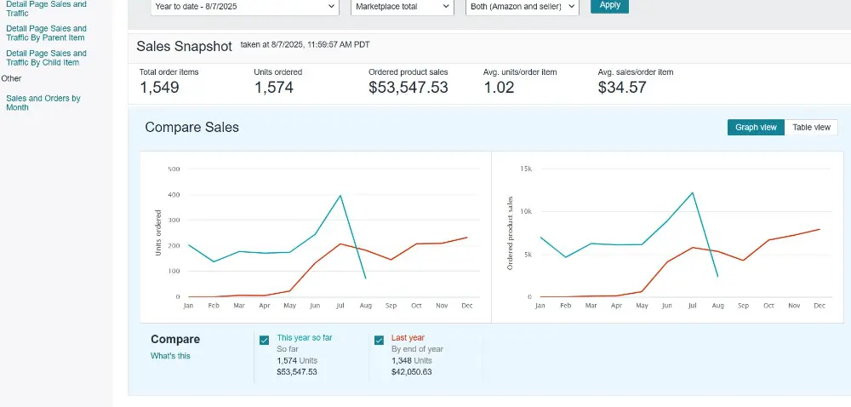The height and width of the screenshot is (407, 851).
Task: Click the Sales Snapshot heading
Action: 184,46
